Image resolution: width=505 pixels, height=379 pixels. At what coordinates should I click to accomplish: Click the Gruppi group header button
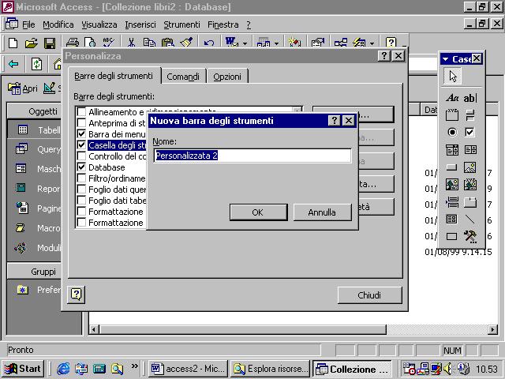click(35, 272)
